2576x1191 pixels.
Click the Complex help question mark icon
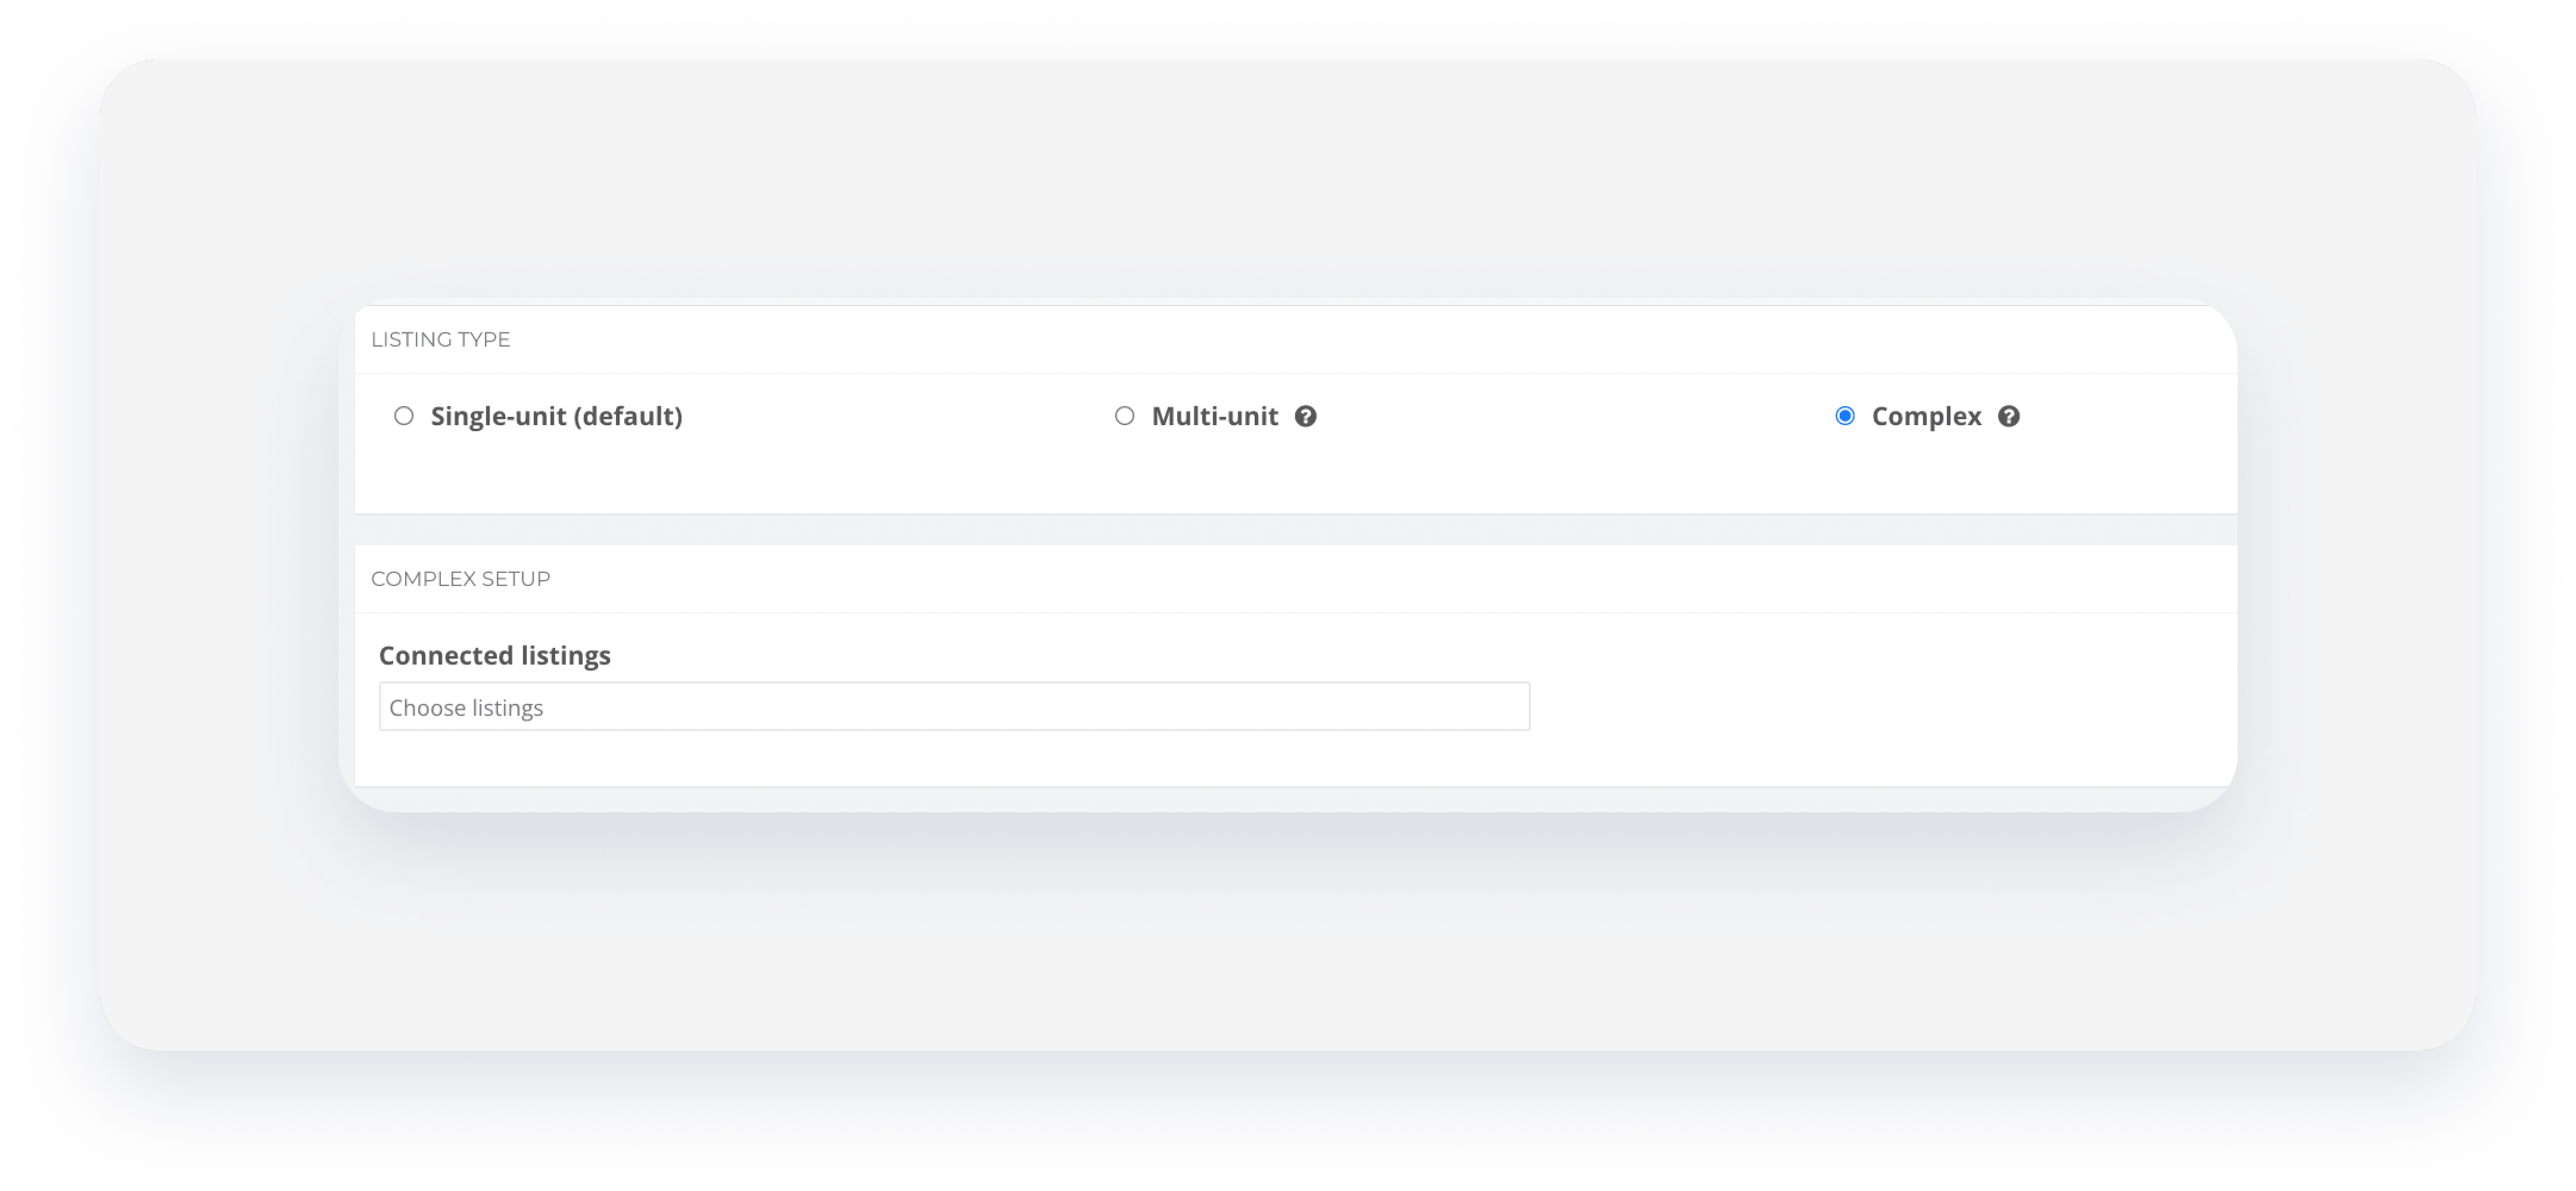click(2008, 416)
